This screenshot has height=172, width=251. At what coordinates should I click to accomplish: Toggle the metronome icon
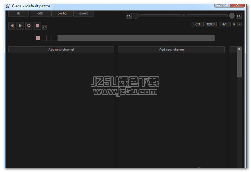click(44, 27)
